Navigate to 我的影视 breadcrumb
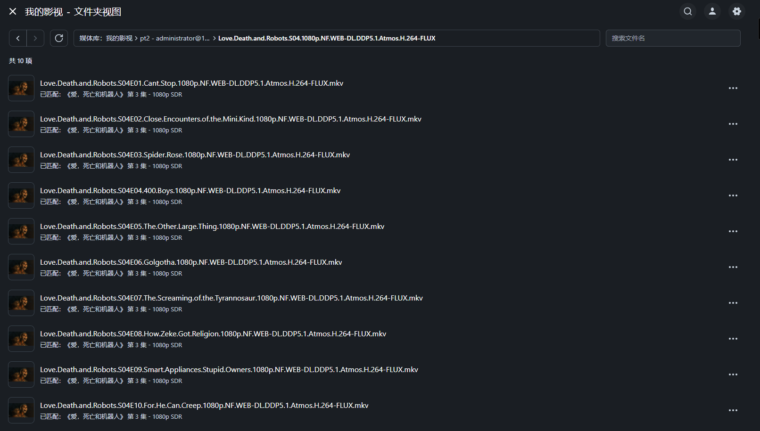760x431 pixels. (x=119, y=38)
